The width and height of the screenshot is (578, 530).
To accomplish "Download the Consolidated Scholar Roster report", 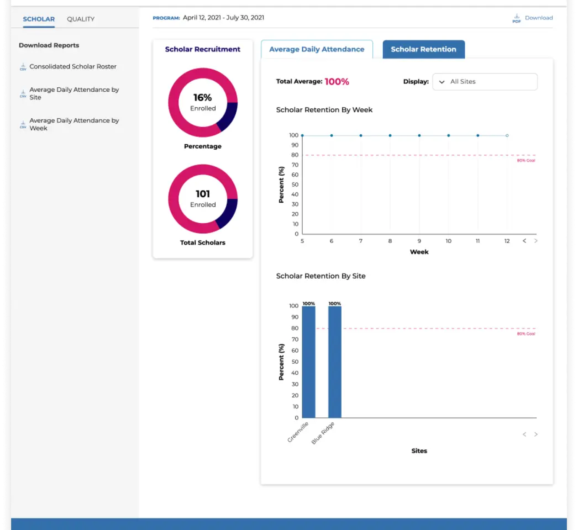I will (x=73, y=67).
